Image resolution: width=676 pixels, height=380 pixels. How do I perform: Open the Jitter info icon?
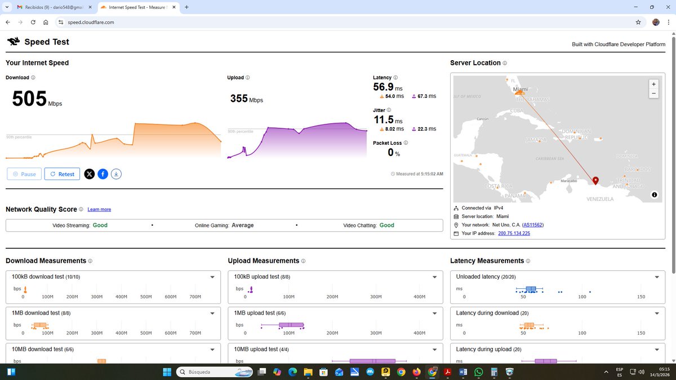(x=389, y=110)
